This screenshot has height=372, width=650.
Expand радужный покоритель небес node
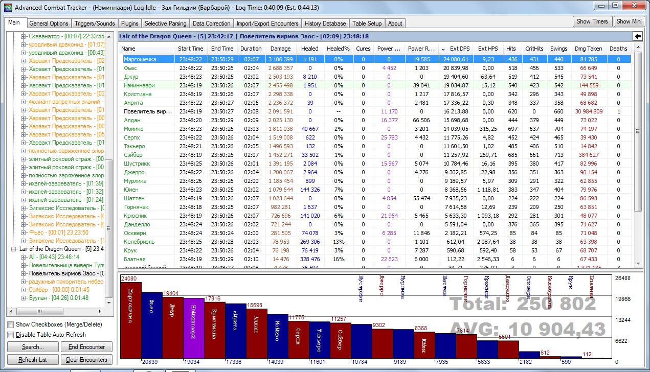pos(23,282)
